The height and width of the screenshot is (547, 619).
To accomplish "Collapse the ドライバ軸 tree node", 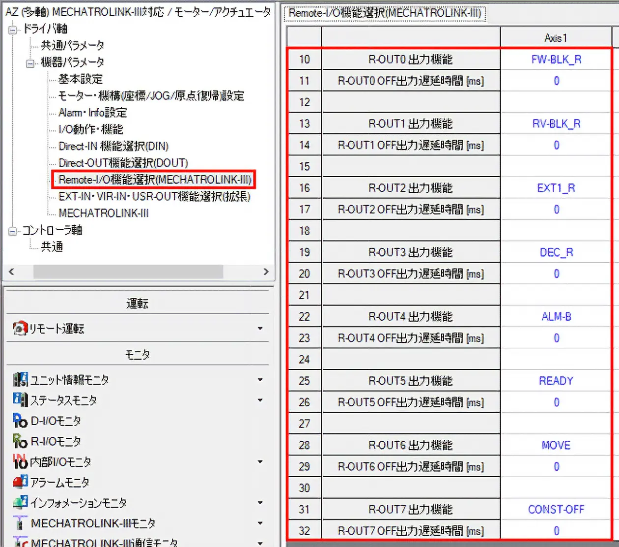I will 13,30.
